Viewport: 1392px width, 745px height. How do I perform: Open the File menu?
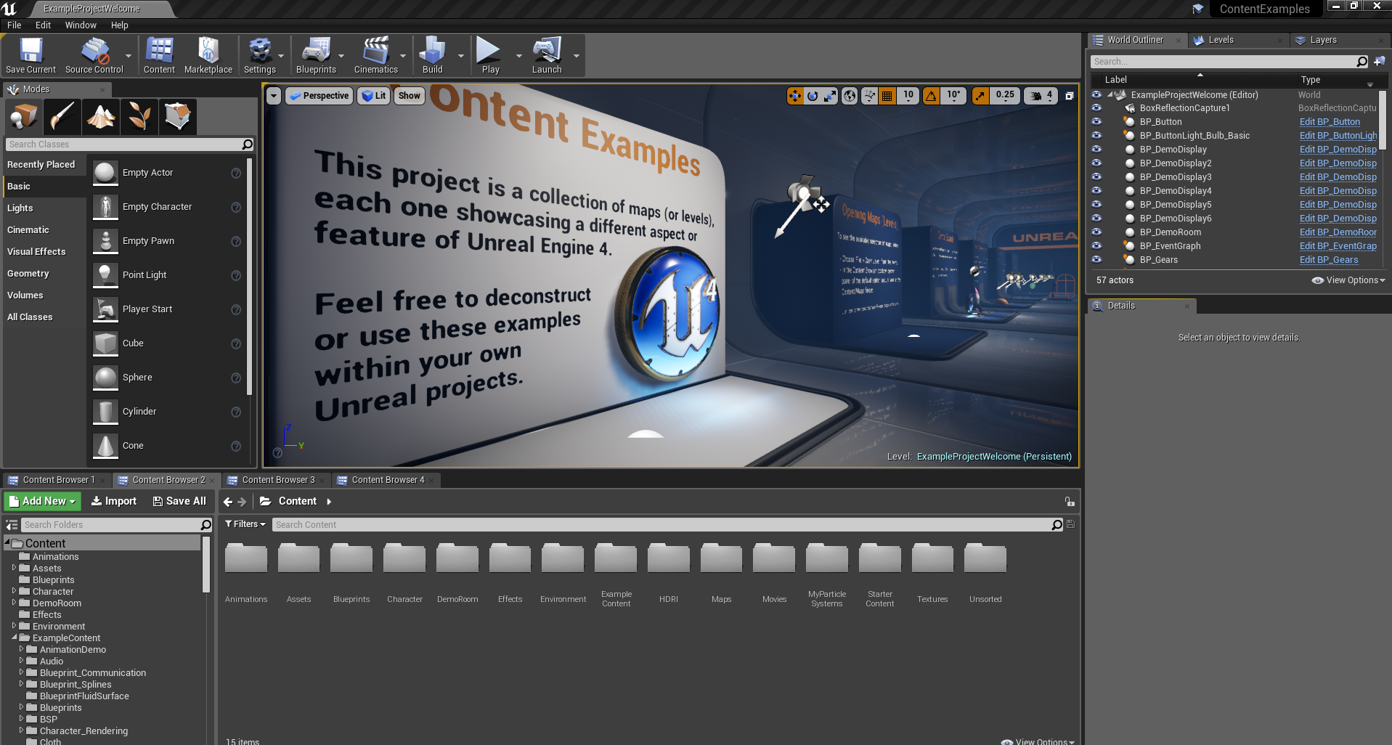click(14, 25)
